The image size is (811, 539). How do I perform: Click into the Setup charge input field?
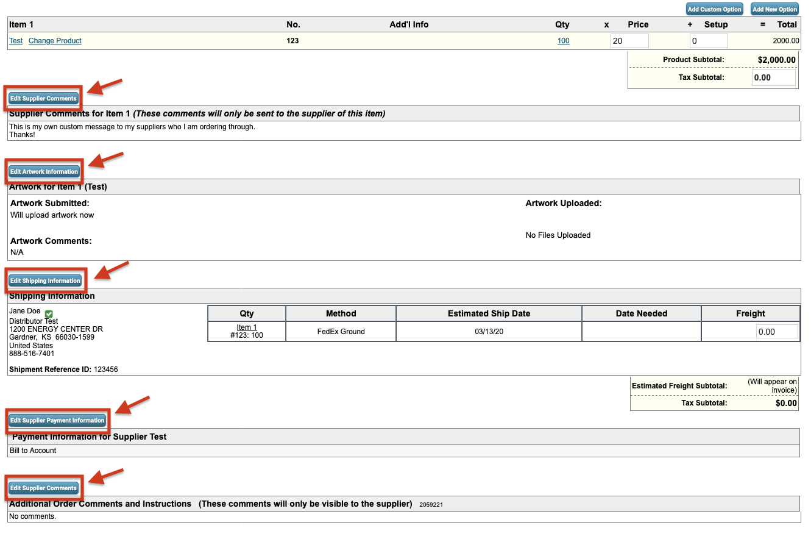point(708,41)
